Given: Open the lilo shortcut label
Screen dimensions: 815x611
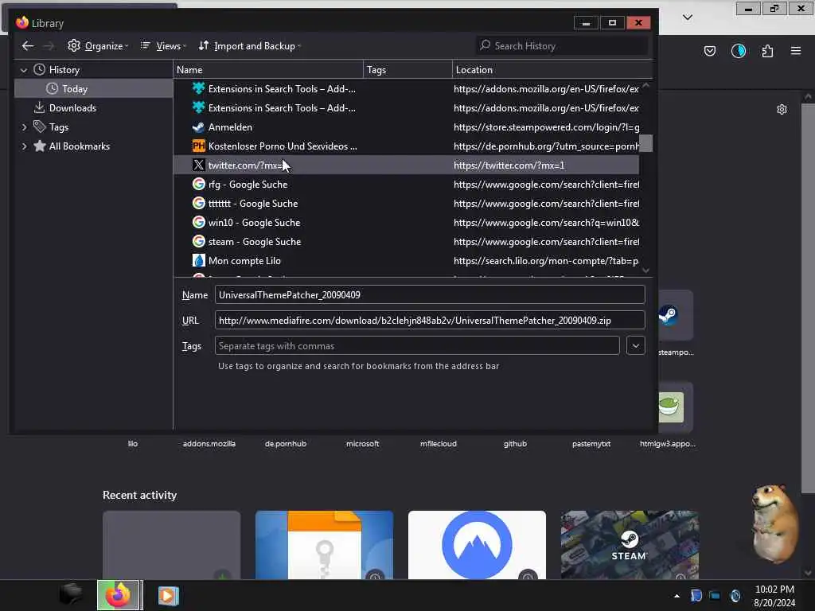Looking at the screenshot, I should pos(133,444).
